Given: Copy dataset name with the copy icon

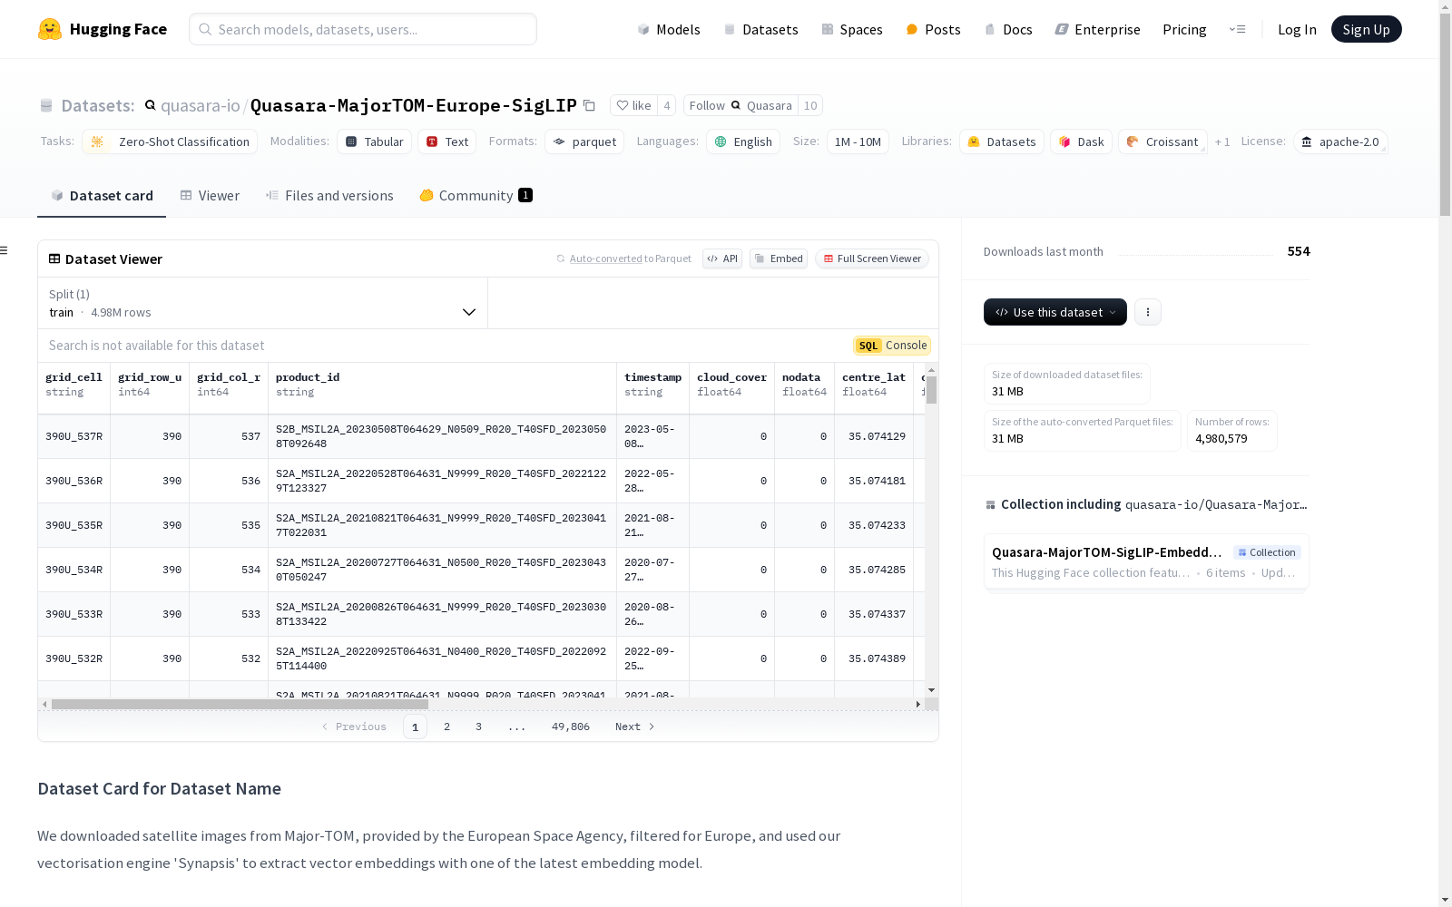Looking at the screenshot, I should (589, 106).
